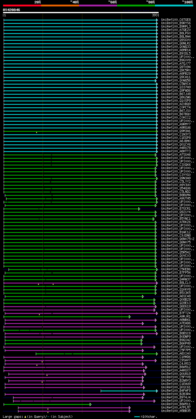The width and height of the screenshot is (196, 419).
Task: Select the UniRef100_B1WC12 label
Action: pyautogui.click(x=176, y=232)
